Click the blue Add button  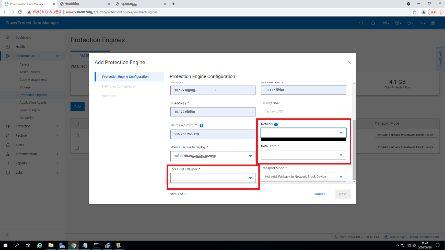tap(77, 107)
